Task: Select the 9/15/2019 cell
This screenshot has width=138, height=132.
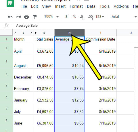Action: 101,62
